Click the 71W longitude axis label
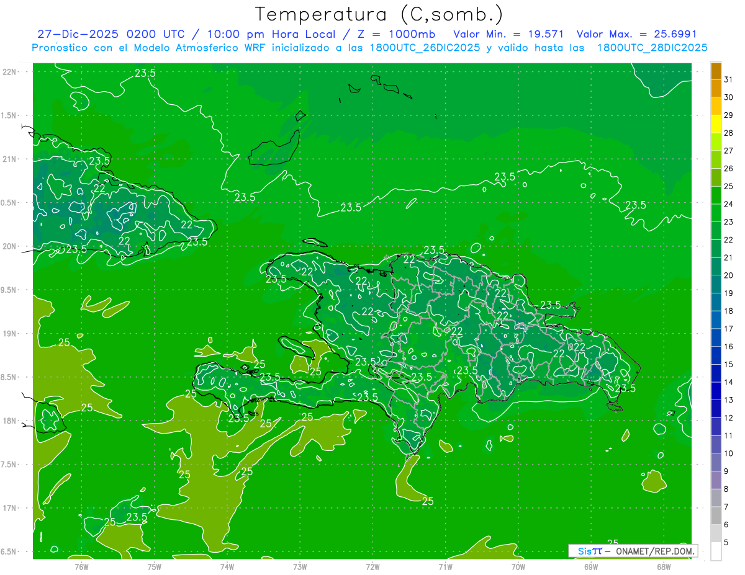Screen dimensions: 745x575 tap(445, 566)
